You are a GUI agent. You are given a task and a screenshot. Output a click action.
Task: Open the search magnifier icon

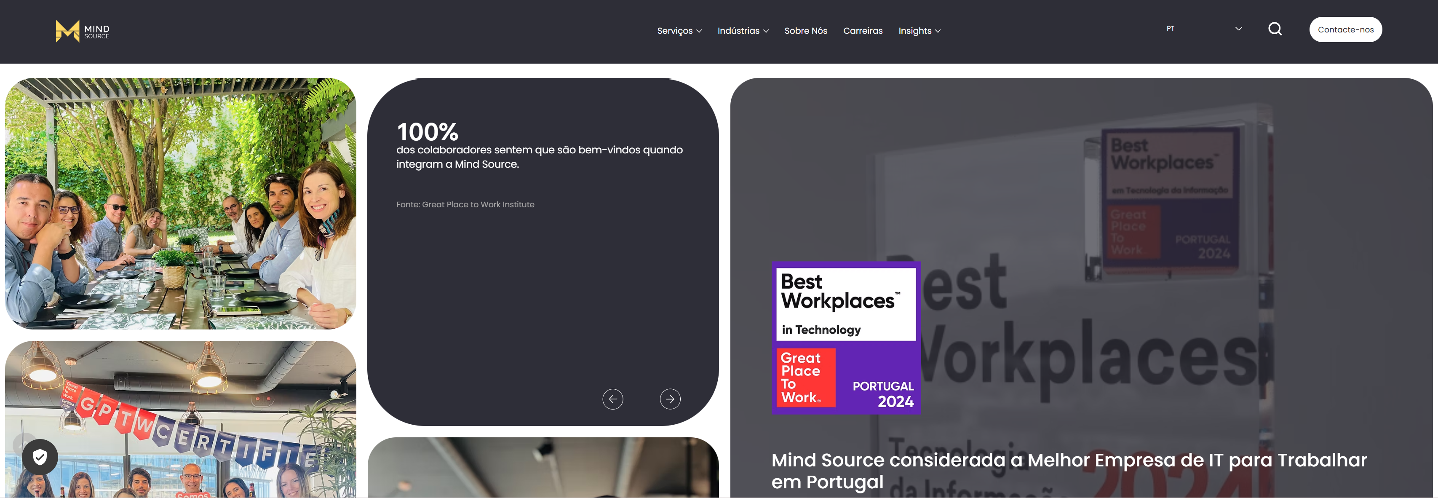click(1275, 29)
